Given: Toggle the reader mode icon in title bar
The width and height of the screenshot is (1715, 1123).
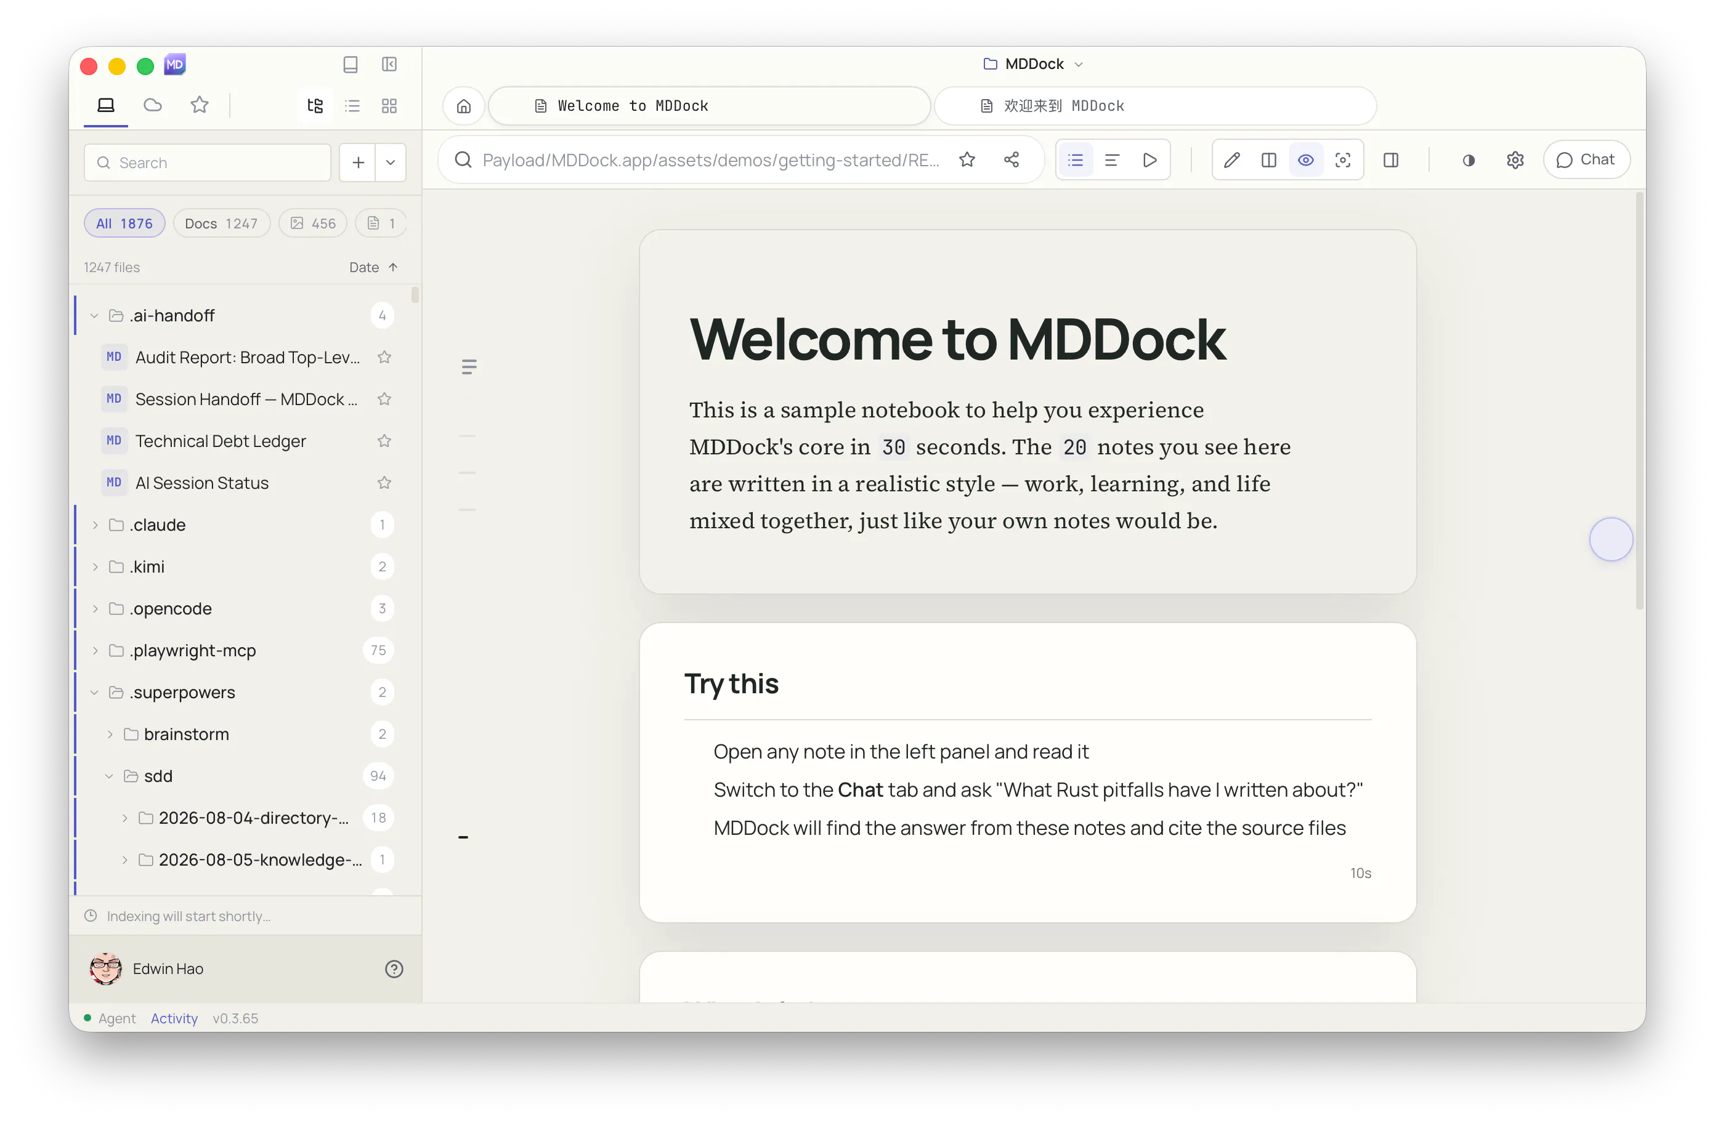Looking at the screenshot, I should (350, 65).
